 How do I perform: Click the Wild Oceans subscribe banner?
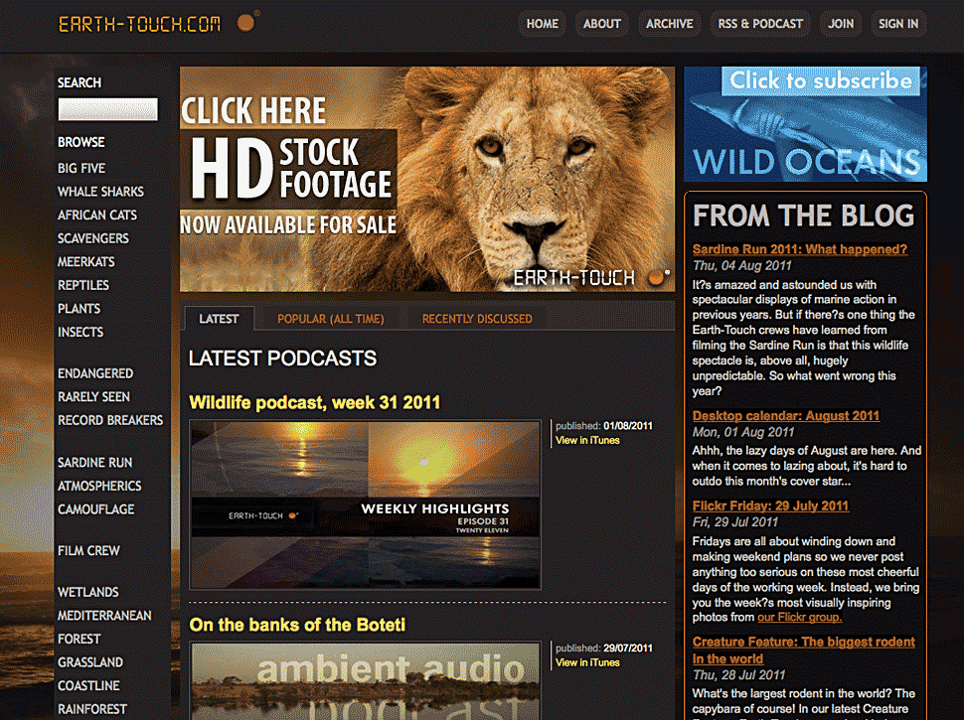point(805,124)
